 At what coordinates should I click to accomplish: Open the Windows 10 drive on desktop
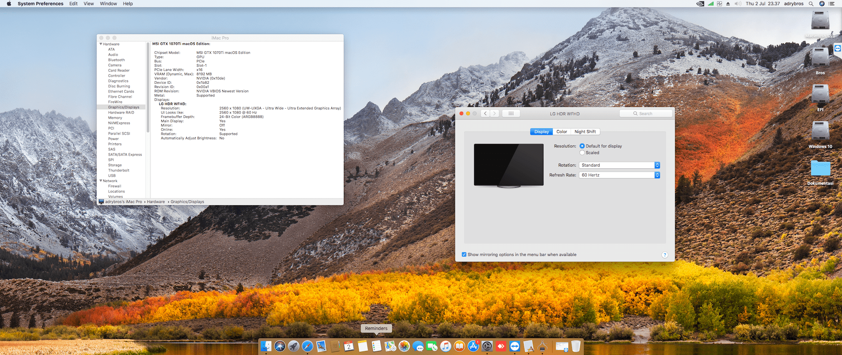click(x=820, y=131)
